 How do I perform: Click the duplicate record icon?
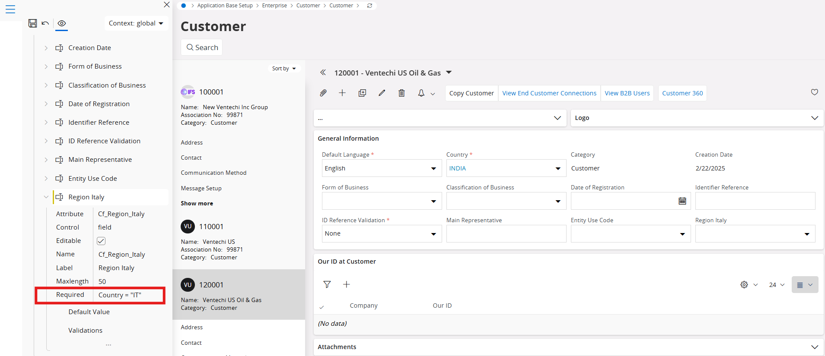[362, 93]
